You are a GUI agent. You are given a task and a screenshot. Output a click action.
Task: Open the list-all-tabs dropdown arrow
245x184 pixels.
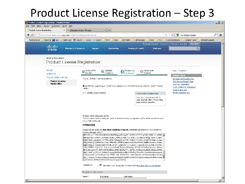(223, 30)
